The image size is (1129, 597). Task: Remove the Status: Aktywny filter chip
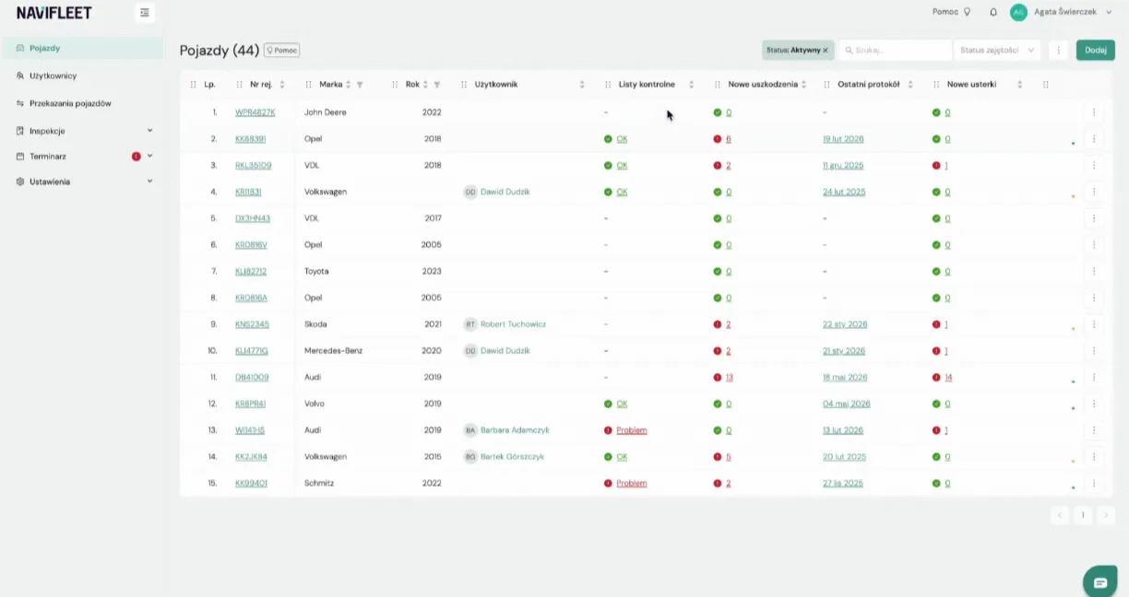point(826,50)
